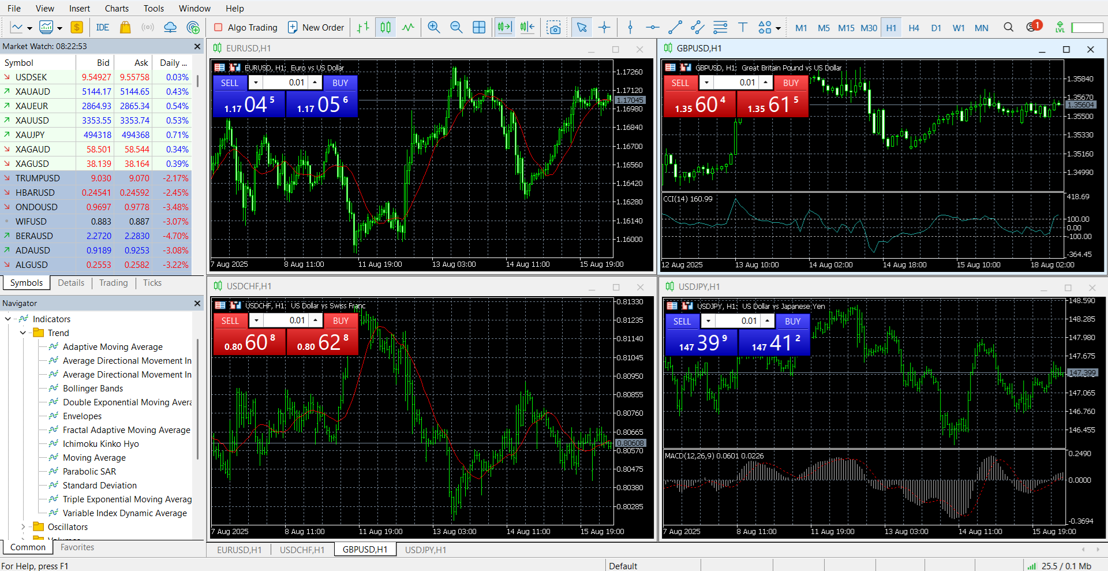Expand the Oscillators folder

(x=23, y=527)
